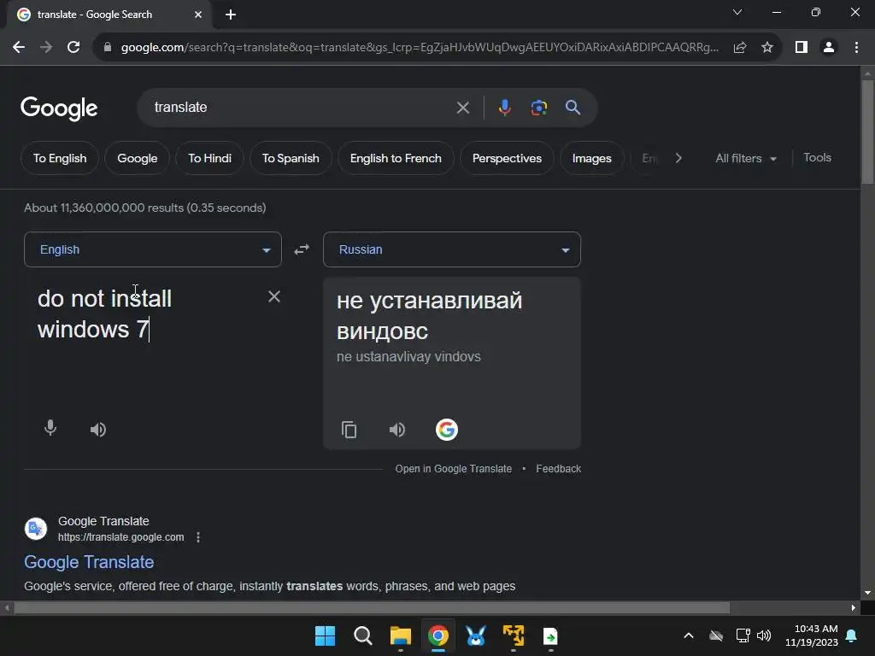The image size is (875, 656).
Task: Click into the translate search field
Action: pos(302,108)
